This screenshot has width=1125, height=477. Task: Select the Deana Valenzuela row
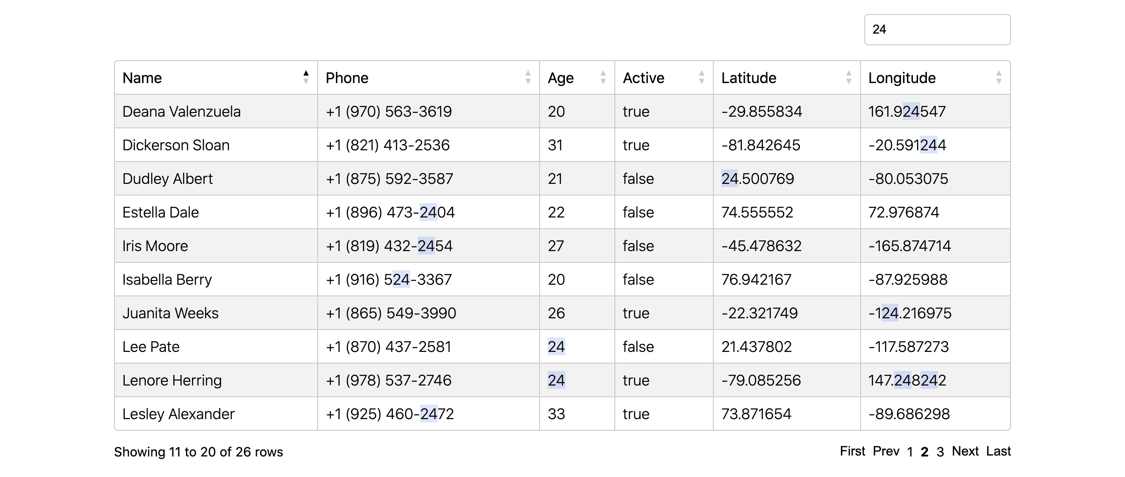(562, 111)
